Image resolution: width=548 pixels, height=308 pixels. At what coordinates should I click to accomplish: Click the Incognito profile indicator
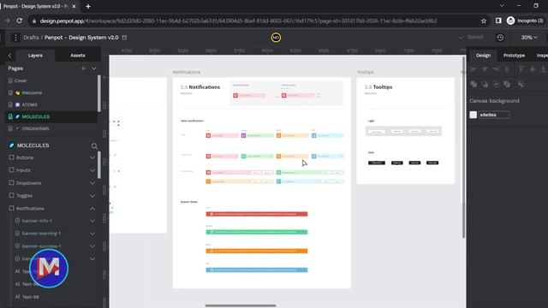click(525, 21)
